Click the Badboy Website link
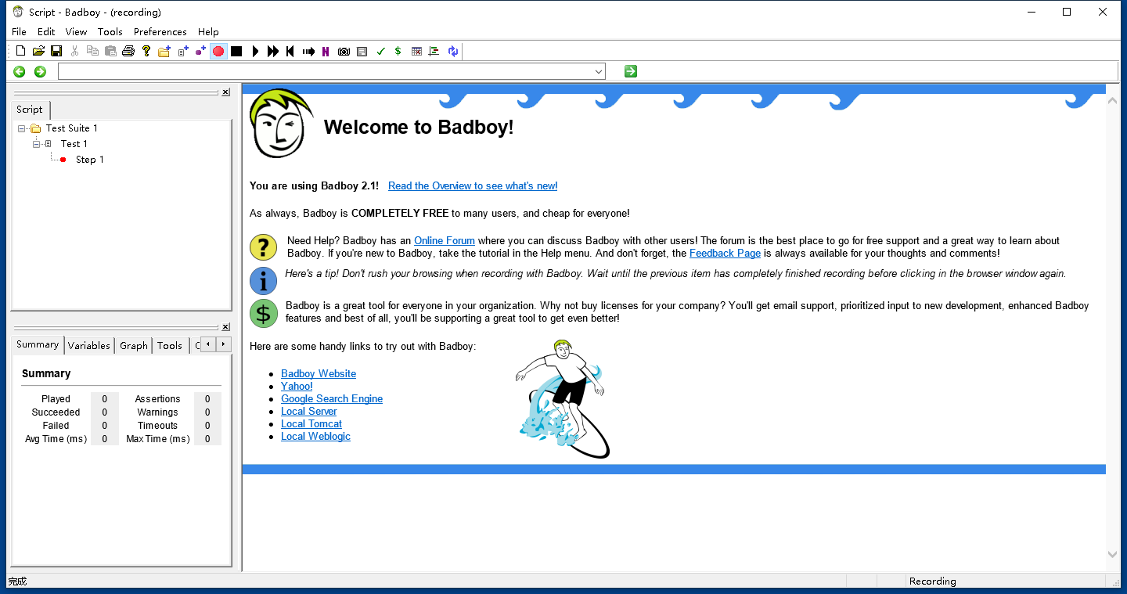Image resolution: width=1127 pixels, height=594 pixels. coord(319,374)
